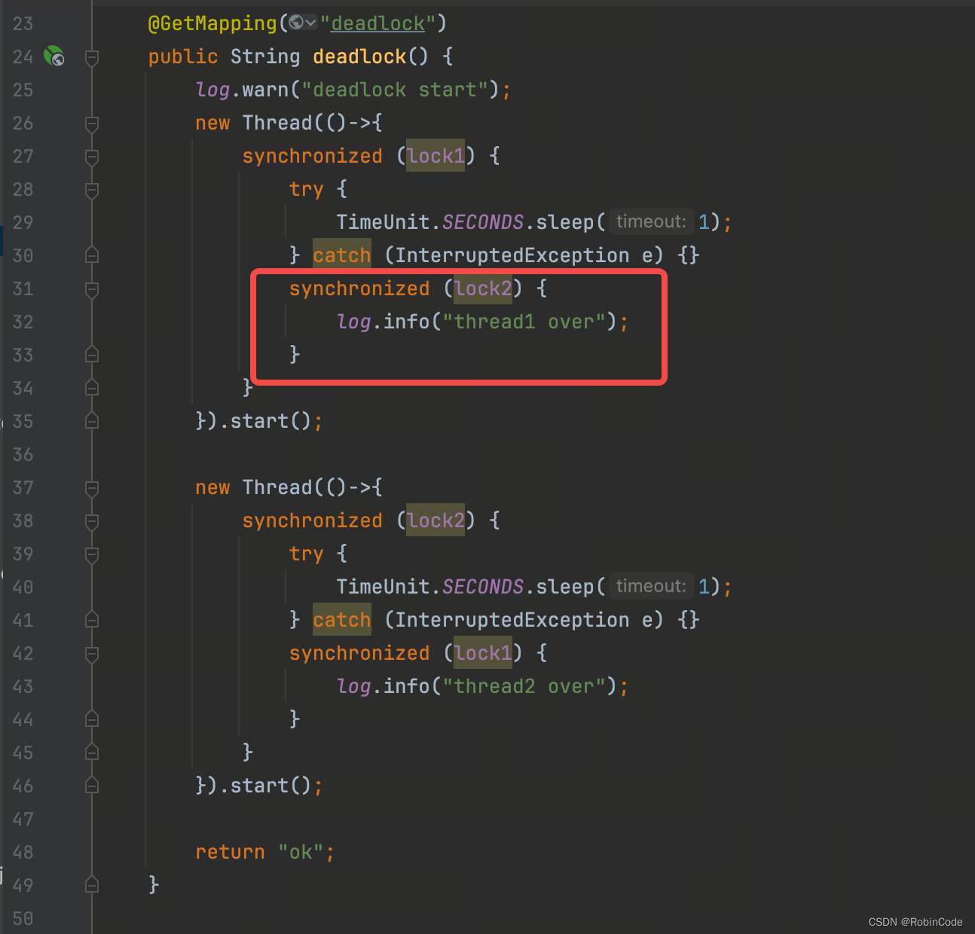The width and height of the screenshot is (975, 934).
Task: Click InterruptedException on line 41
Action: pyautogui.click(x=512, y=620)
